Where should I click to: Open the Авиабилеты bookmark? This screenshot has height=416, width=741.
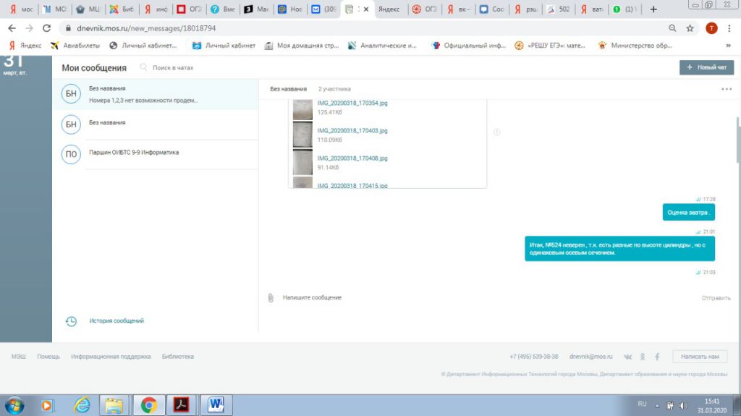(x=75, y=46)
